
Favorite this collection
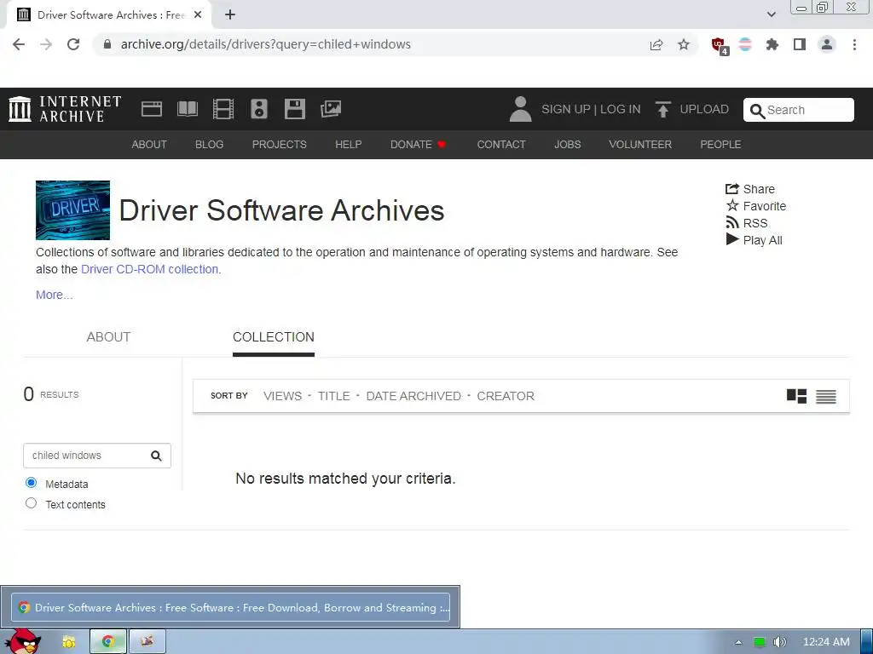(756, 206)
